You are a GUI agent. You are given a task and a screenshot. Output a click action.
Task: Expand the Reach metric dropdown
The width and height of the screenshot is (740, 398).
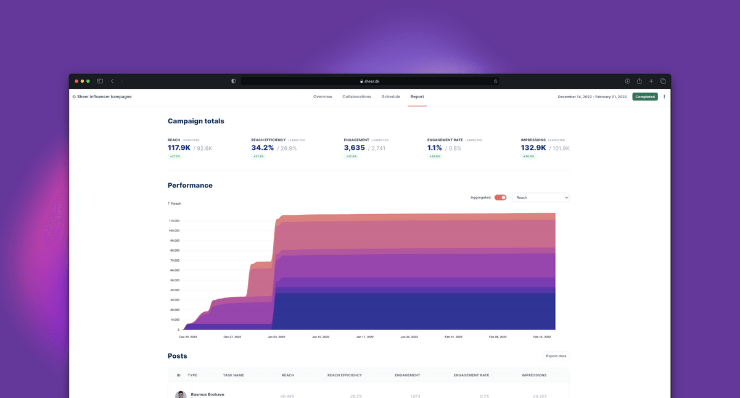tap(541, 197)
